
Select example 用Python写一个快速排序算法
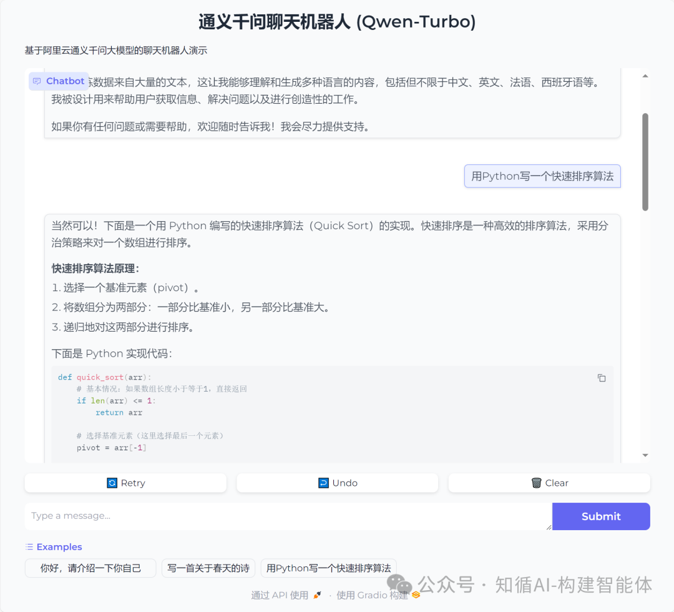(x=328, y=568)
